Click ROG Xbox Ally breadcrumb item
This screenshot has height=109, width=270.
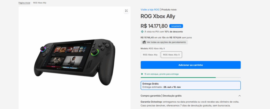click(40, 3)
